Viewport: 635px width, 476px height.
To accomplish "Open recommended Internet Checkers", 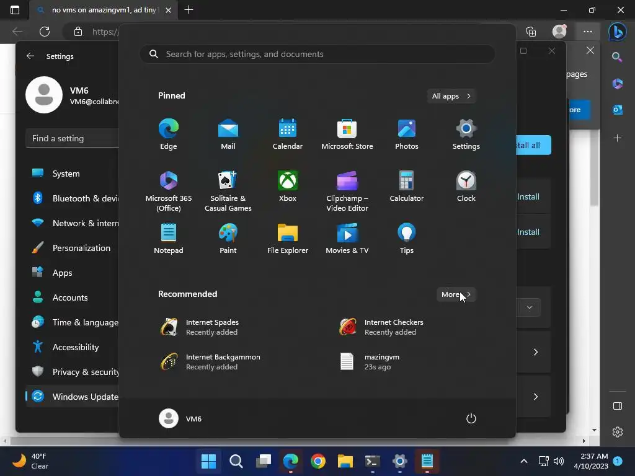I will coord(381,327).
